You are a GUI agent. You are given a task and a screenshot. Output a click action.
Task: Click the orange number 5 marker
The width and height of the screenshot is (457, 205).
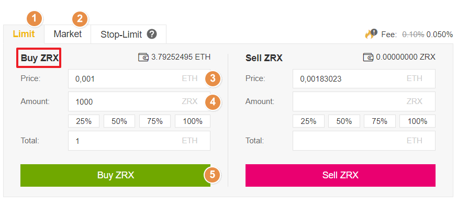(213, 175)
